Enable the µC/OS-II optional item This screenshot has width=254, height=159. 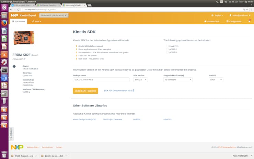point(168,49)
